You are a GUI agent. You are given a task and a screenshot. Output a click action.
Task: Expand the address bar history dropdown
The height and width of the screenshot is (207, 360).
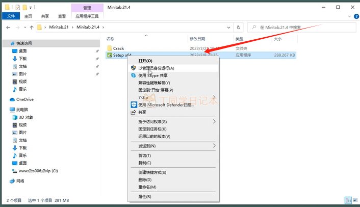click(228, 28)
